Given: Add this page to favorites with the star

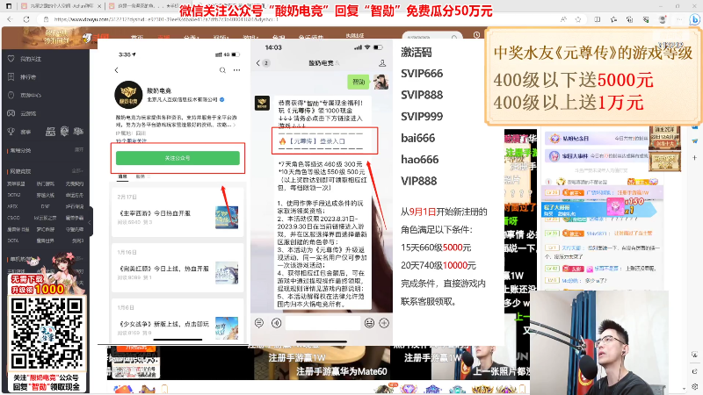Looking at the screenshot, I should point(578,19).
